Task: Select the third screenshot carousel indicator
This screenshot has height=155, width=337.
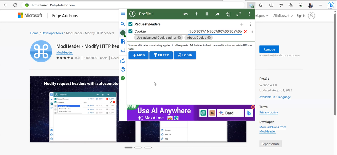Action: [x=148, y=147]
